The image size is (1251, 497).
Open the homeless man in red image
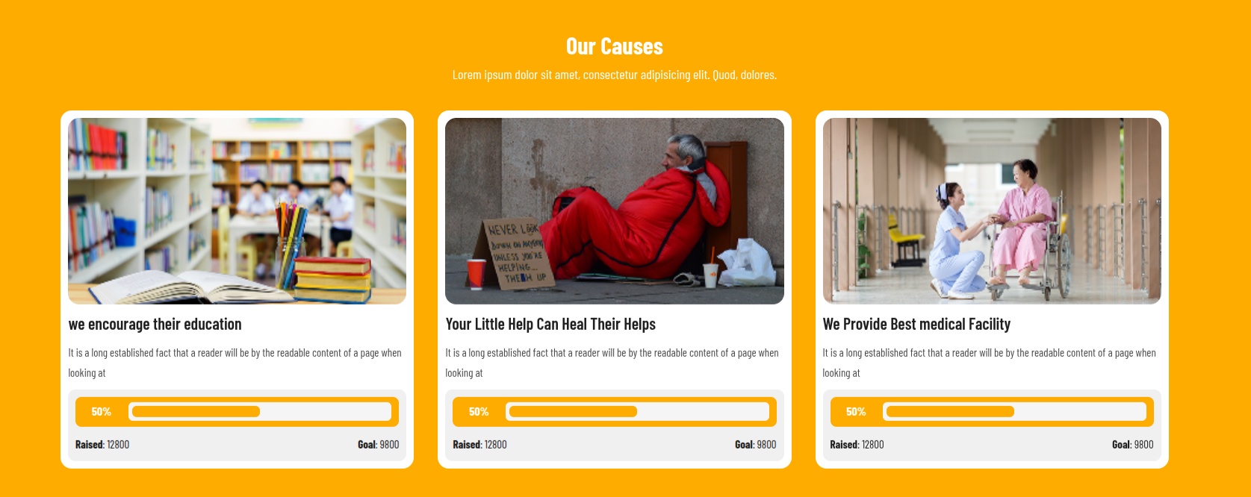tap(615, 211)
